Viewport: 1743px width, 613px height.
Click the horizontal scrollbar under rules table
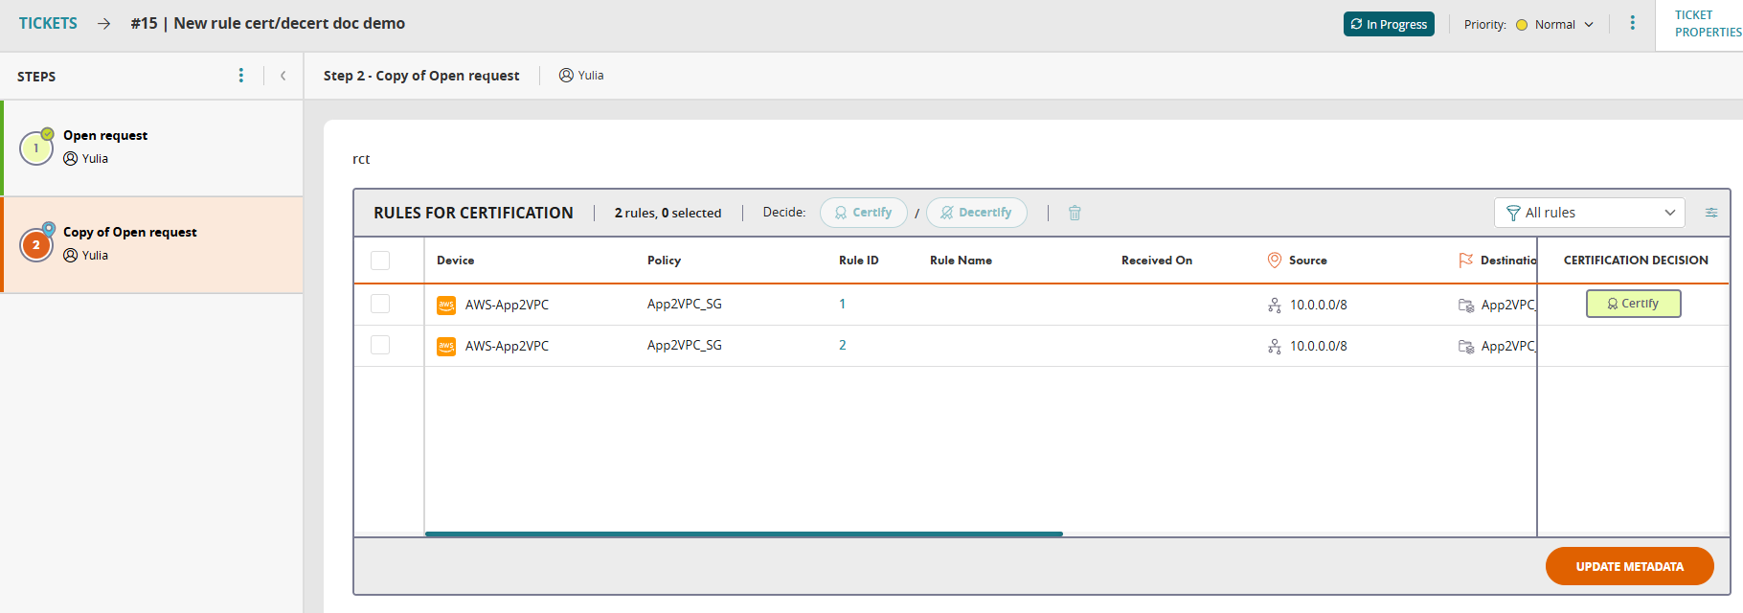coord(743,534)
